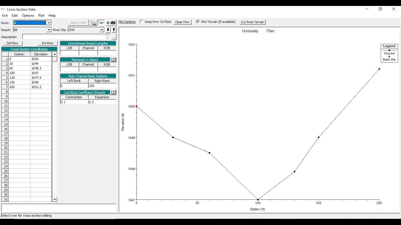
Task: Click the Legend box on the plot
Action: click(389, 52)
